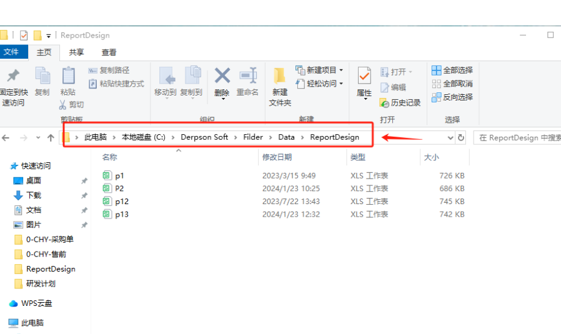Select the p12 XLS file
Screen dimensions: 561x334
coord(122,202)
